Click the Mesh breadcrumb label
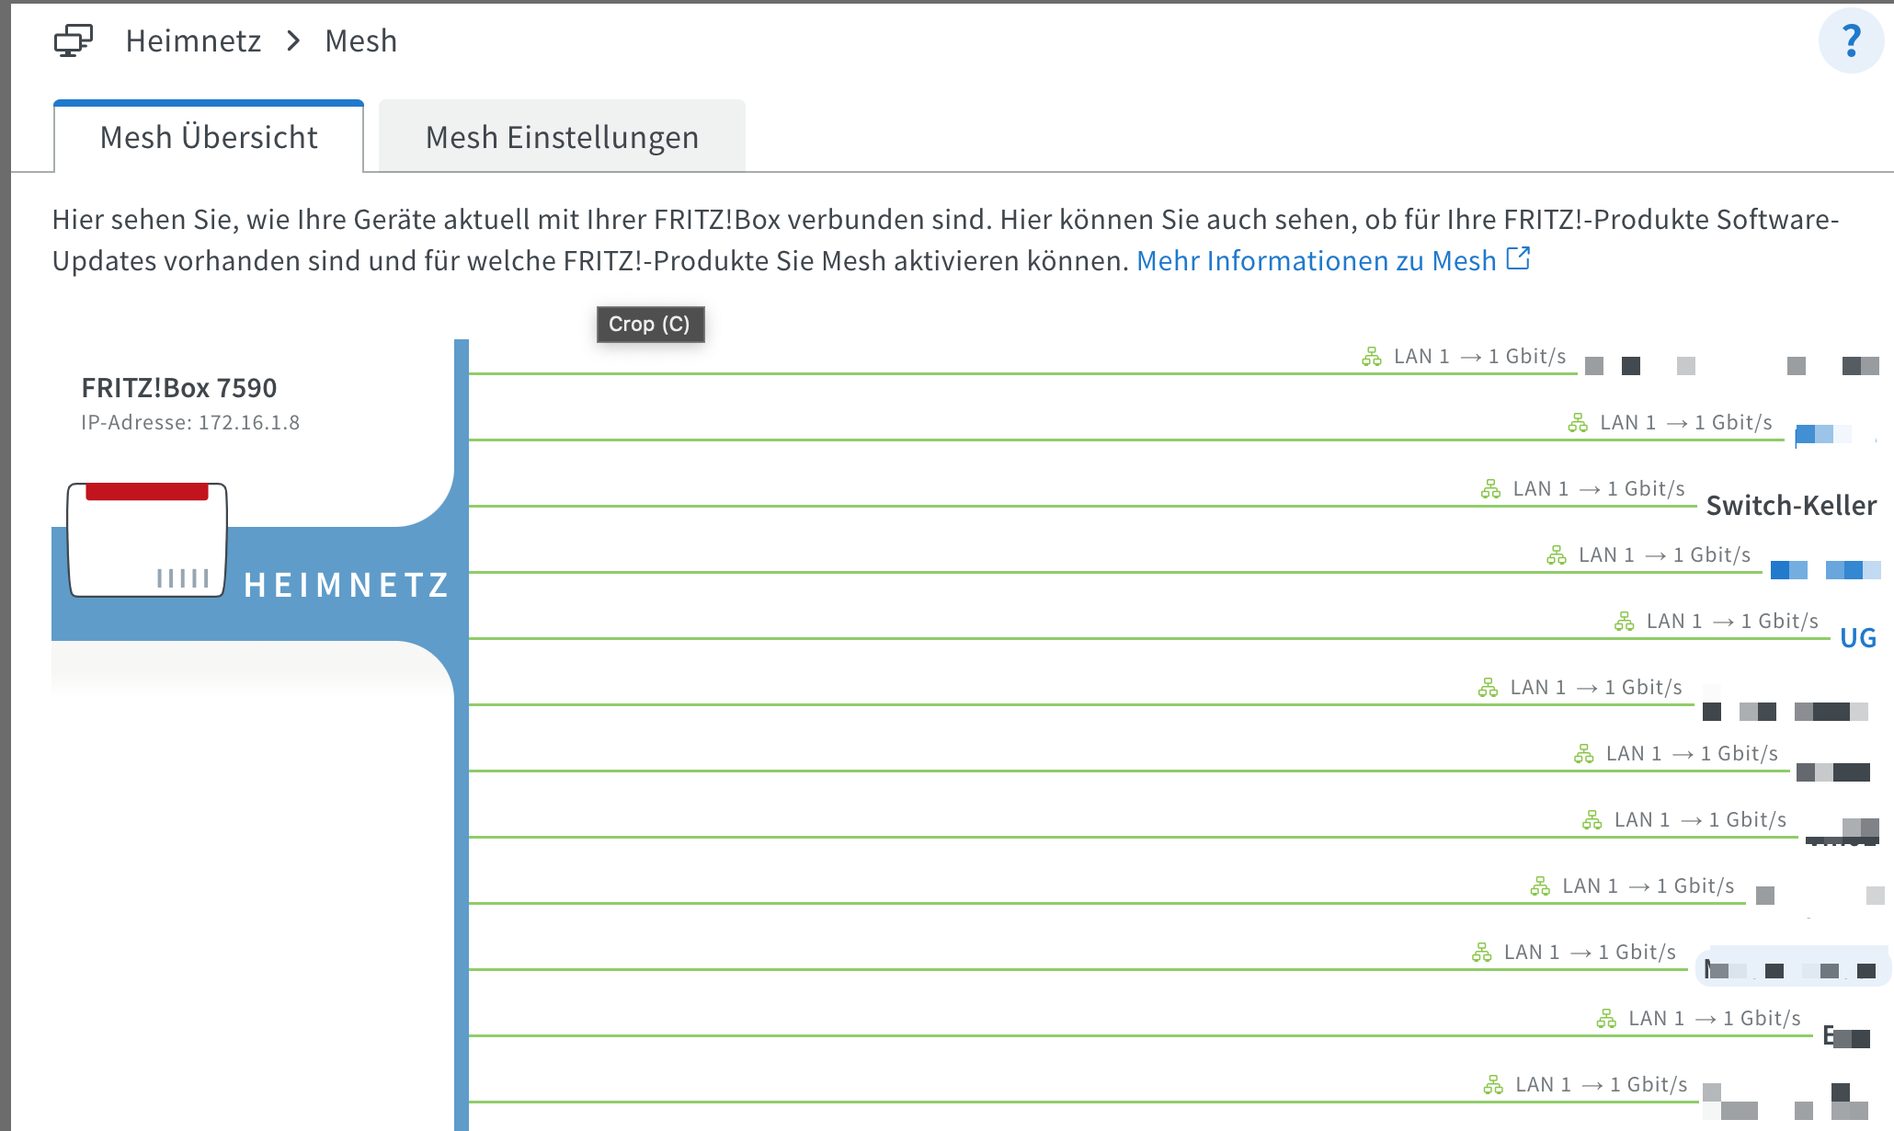 pyautogui.click(x=360, y=41)
